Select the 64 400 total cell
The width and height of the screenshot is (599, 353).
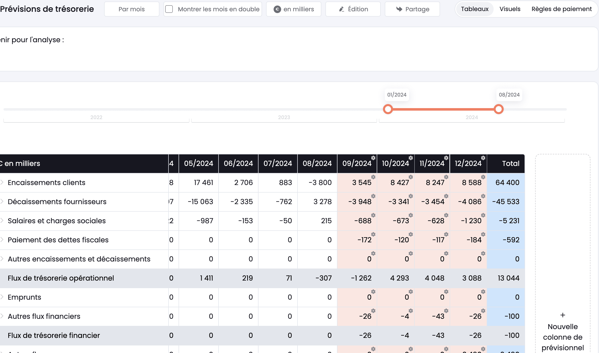point(506,183)
